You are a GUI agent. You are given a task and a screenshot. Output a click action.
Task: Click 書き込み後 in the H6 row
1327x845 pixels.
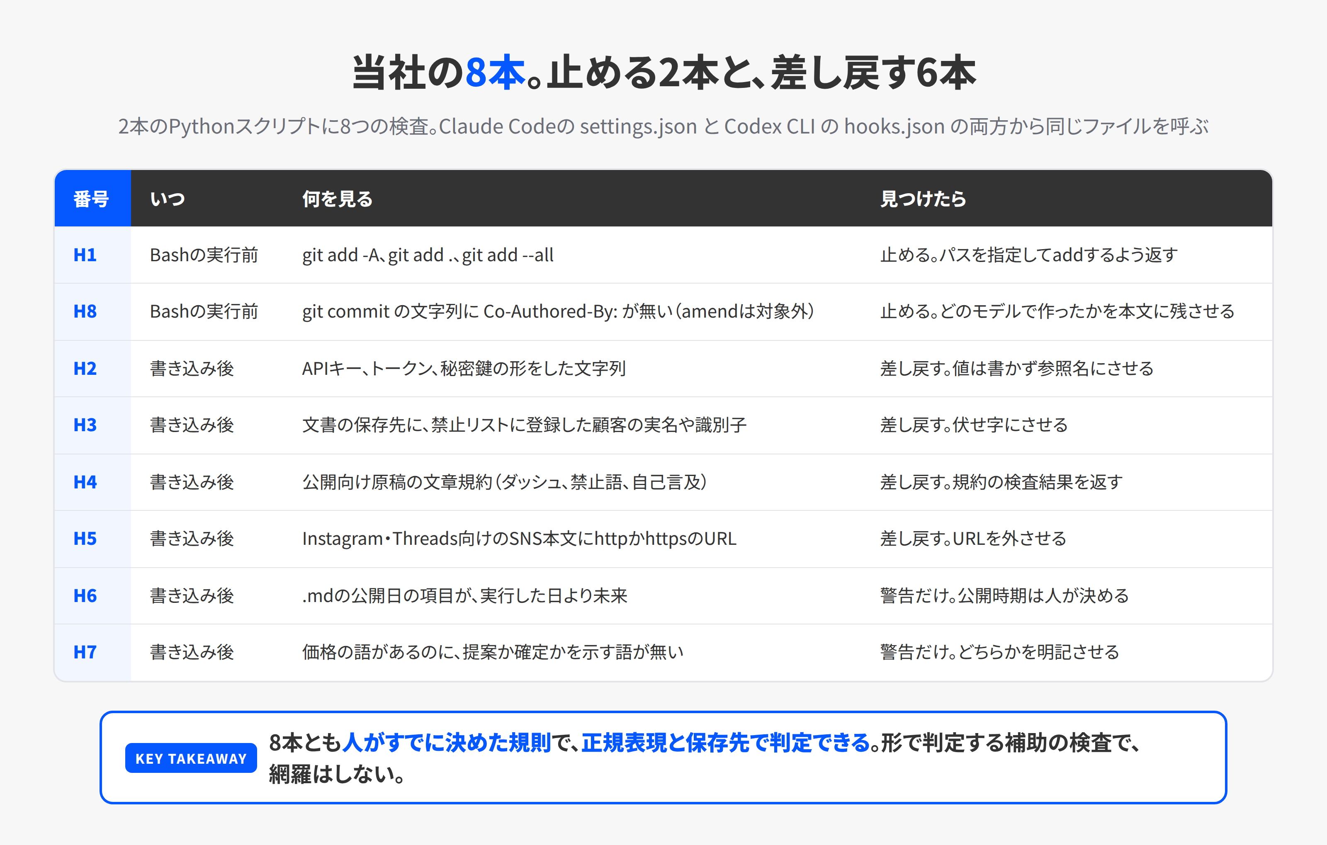(x=192, y=595)
